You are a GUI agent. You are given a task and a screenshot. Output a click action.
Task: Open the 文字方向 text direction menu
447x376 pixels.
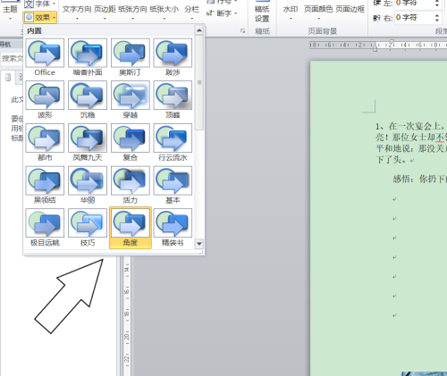(x=77, y=12)
